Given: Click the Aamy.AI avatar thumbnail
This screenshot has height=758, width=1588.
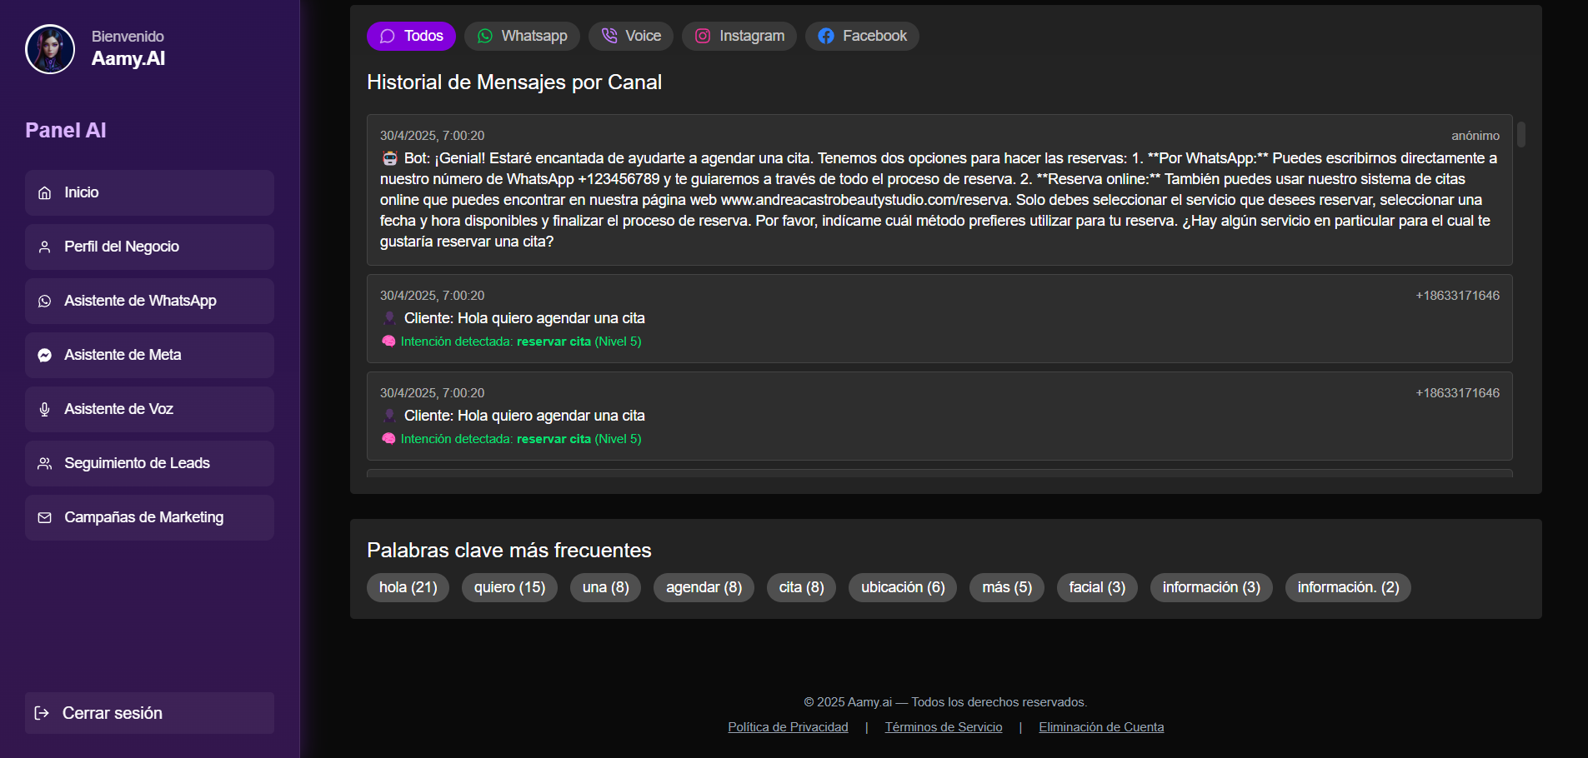Looking at the screenshot, I should (50, 48).
